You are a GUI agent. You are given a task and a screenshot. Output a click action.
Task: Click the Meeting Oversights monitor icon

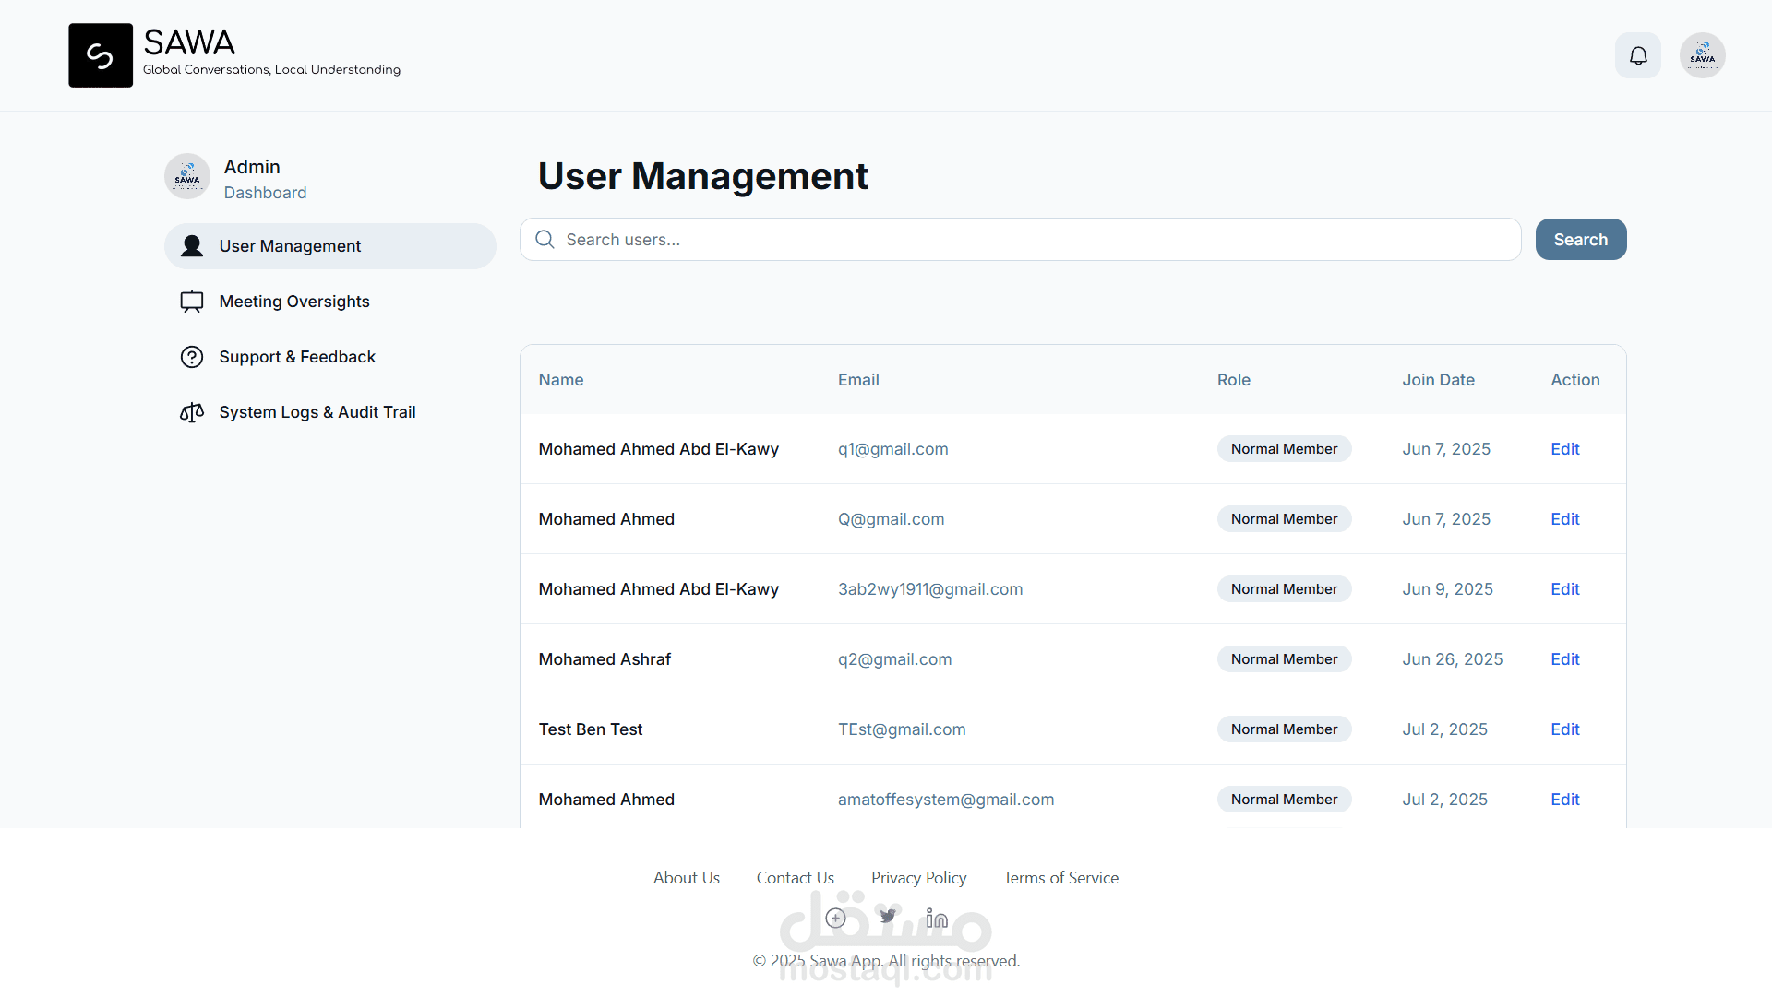coord(192,302)
